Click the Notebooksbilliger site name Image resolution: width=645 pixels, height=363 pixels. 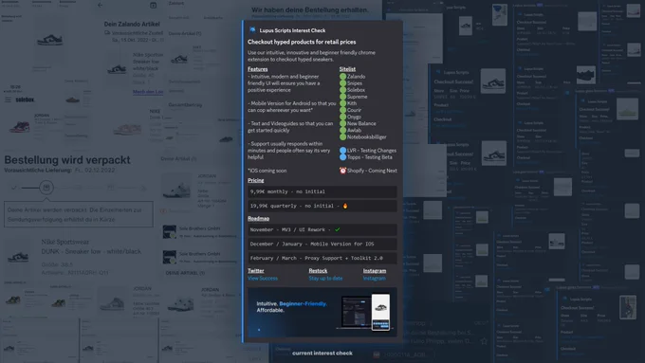tap(367, 136)
